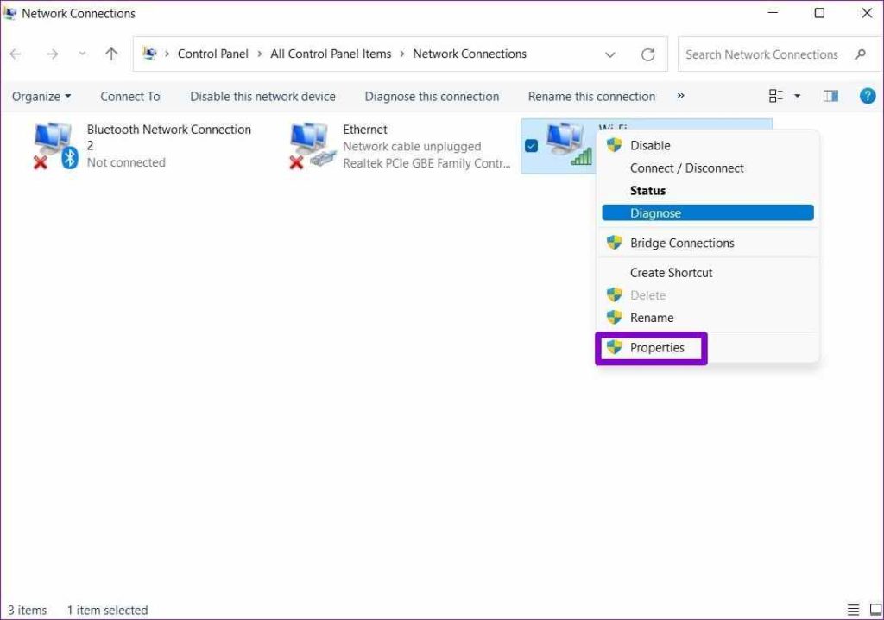Change your view icon
The height and width of the screenshot is (620, 884).
(776, 96)
